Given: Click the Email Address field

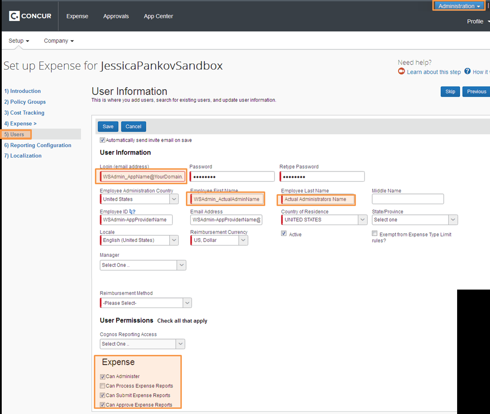Looking at the screenshot, I should 226,220.
